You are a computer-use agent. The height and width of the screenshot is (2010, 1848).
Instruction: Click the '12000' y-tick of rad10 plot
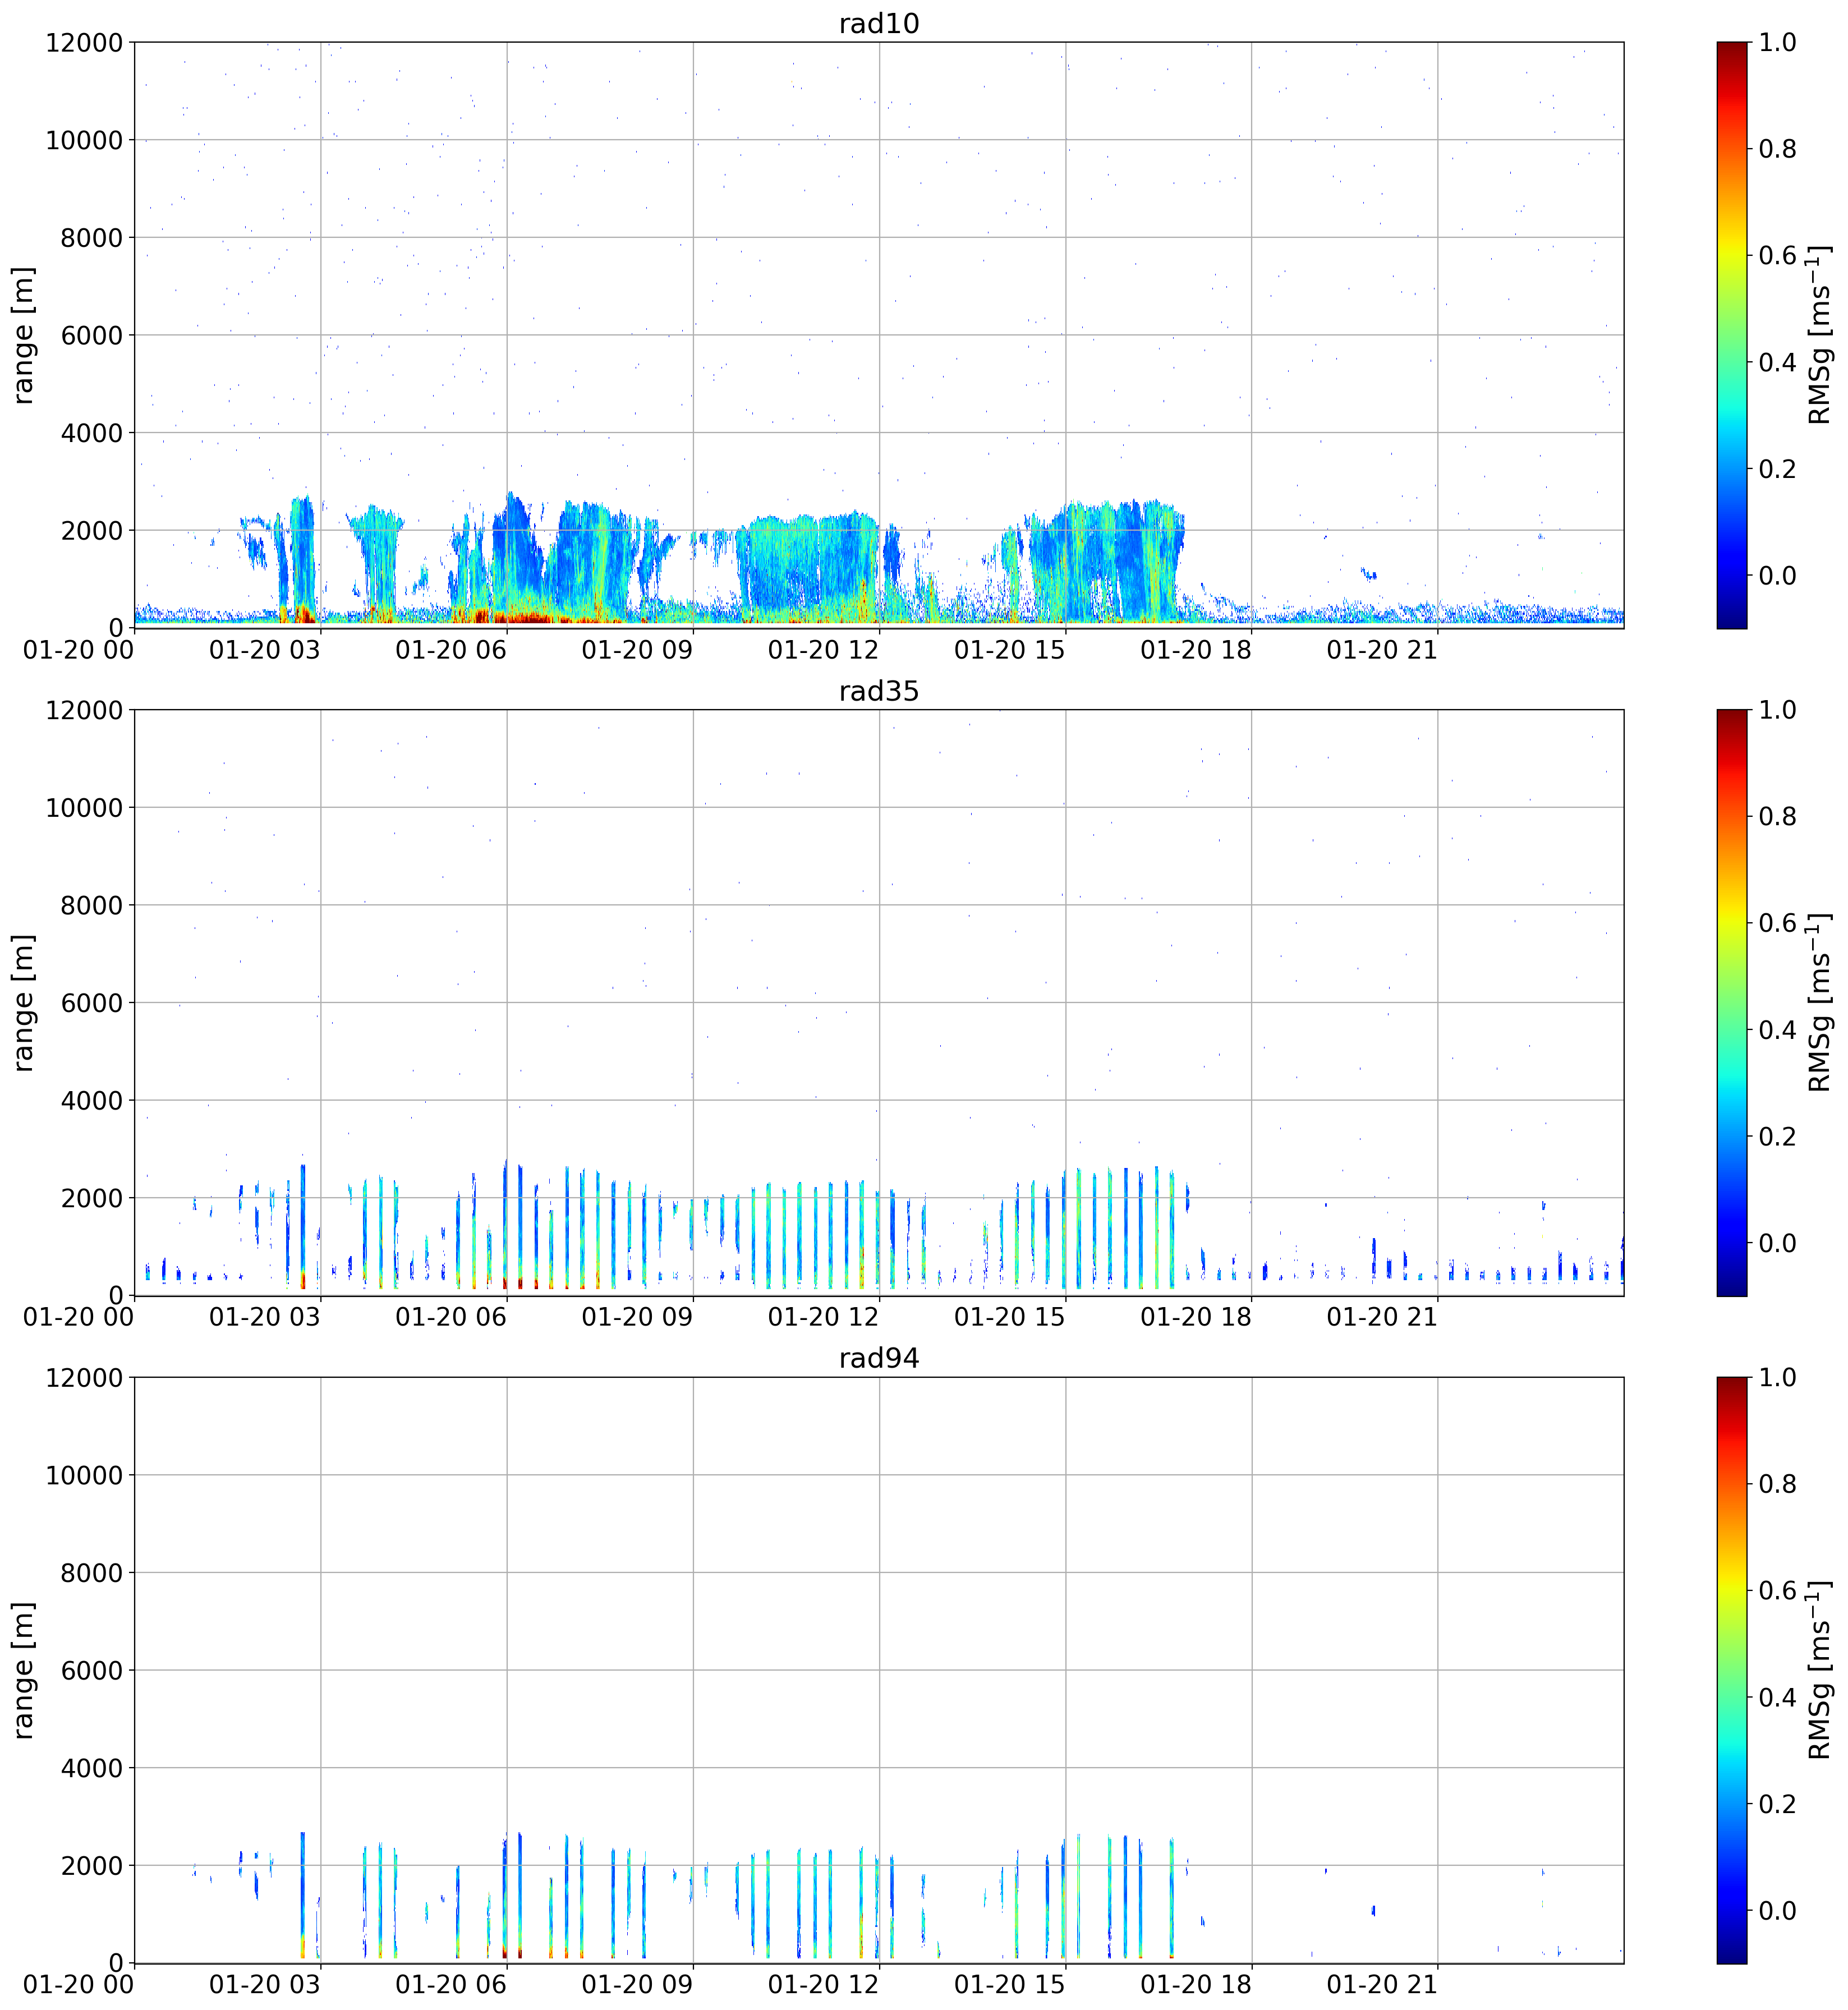pos(84,43)
